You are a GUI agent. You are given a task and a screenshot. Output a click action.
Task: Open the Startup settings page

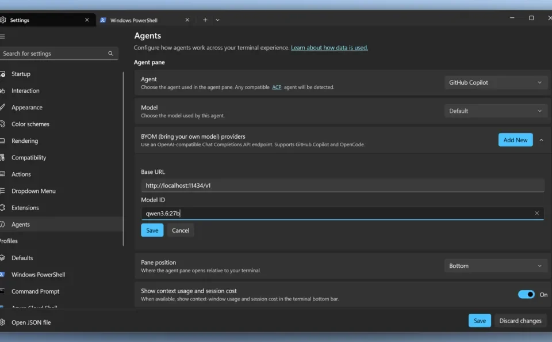[x=62, y=74]
